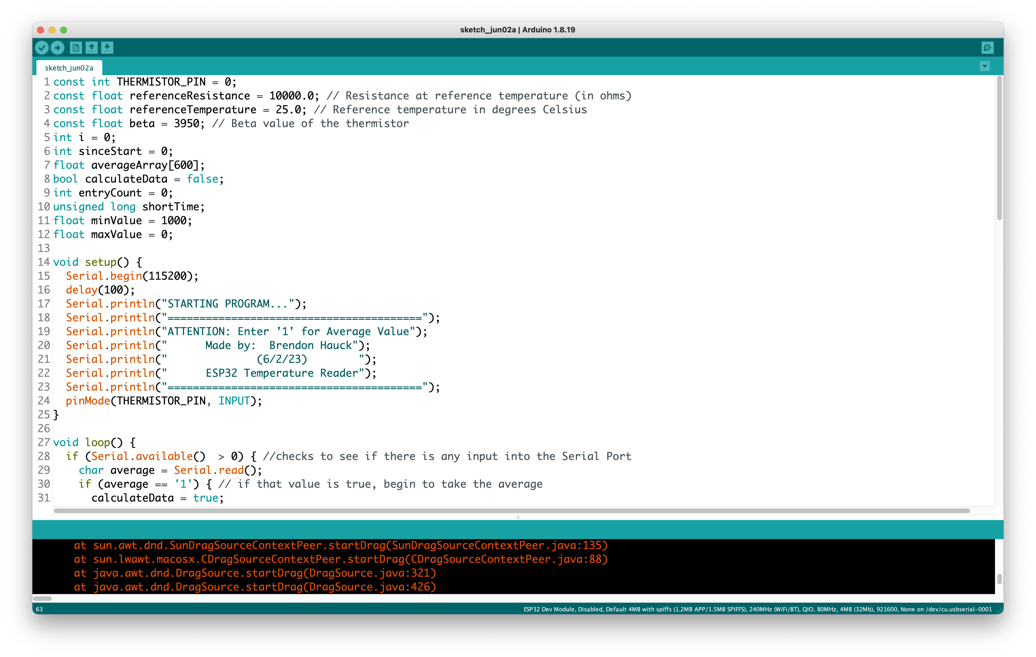
Task: Click the yellow minimize window button
Action: [x=52, y=30]
